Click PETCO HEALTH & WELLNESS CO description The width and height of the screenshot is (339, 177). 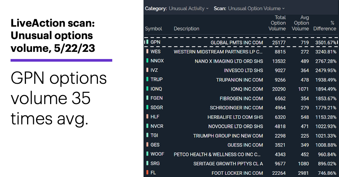pos(217,154)
